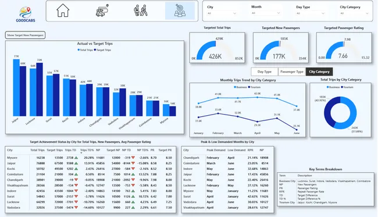The height and width of the screenshot is (217, 378).
Task: Select the target audience page icon
Action: pos(180,10)
